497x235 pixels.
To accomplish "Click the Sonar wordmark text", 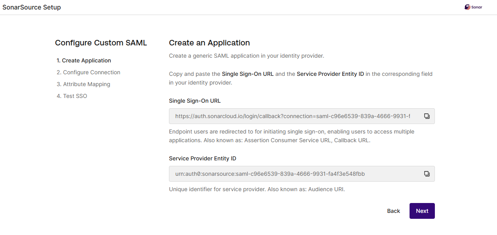I will 477,7.
